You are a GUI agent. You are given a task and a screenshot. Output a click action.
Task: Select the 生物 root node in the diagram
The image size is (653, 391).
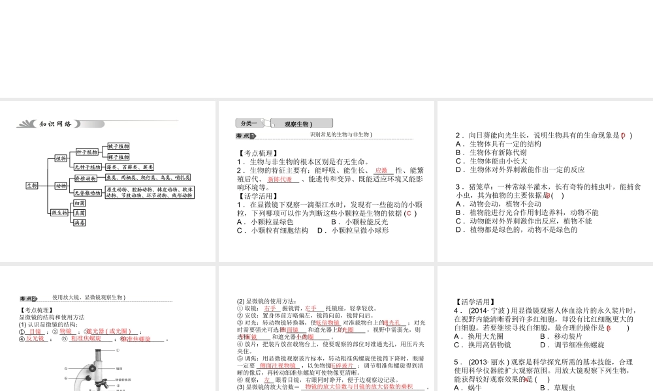click(x=32, y=185)
